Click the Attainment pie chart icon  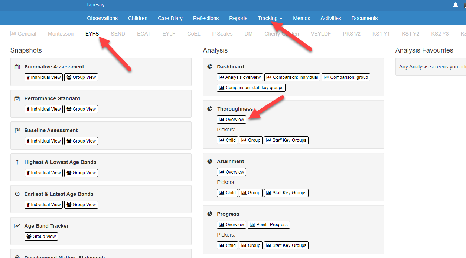point(210,161)
